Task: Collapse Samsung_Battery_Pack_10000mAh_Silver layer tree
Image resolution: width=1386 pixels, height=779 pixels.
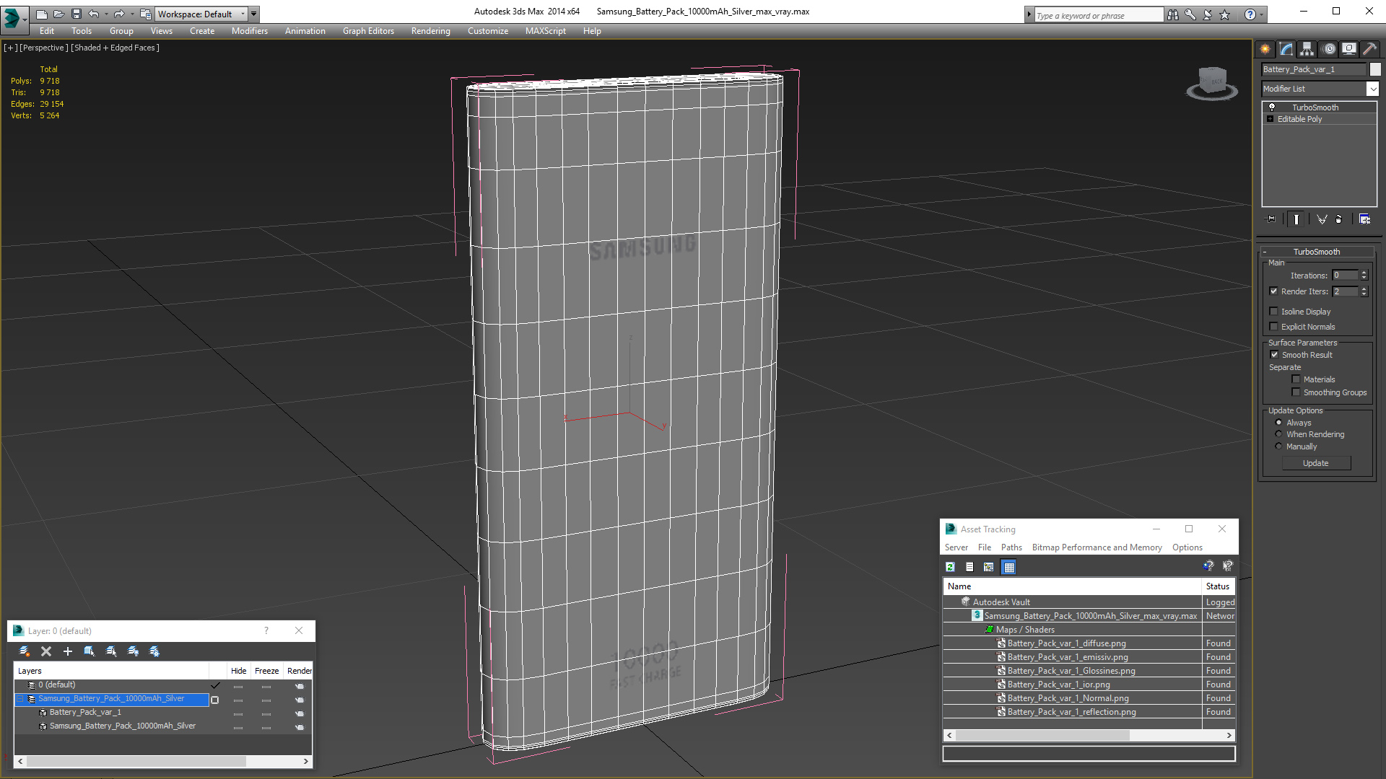Action: [20, 699]
